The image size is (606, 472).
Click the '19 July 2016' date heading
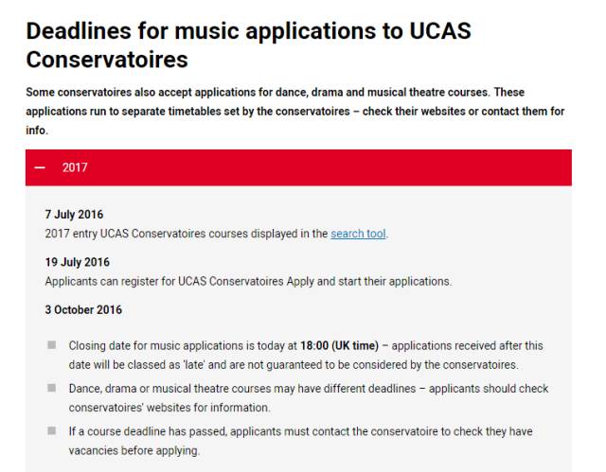coord(78,262)
